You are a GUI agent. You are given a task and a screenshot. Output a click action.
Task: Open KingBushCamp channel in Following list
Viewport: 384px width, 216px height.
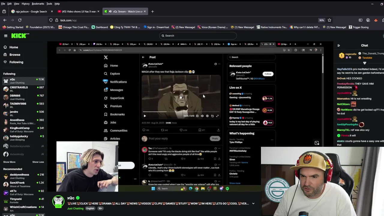click(23, 130)
